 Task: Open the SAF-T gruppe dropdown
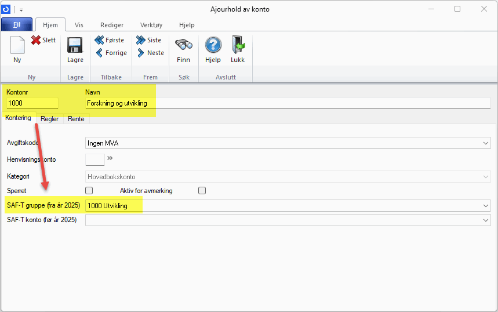(485, 205)
